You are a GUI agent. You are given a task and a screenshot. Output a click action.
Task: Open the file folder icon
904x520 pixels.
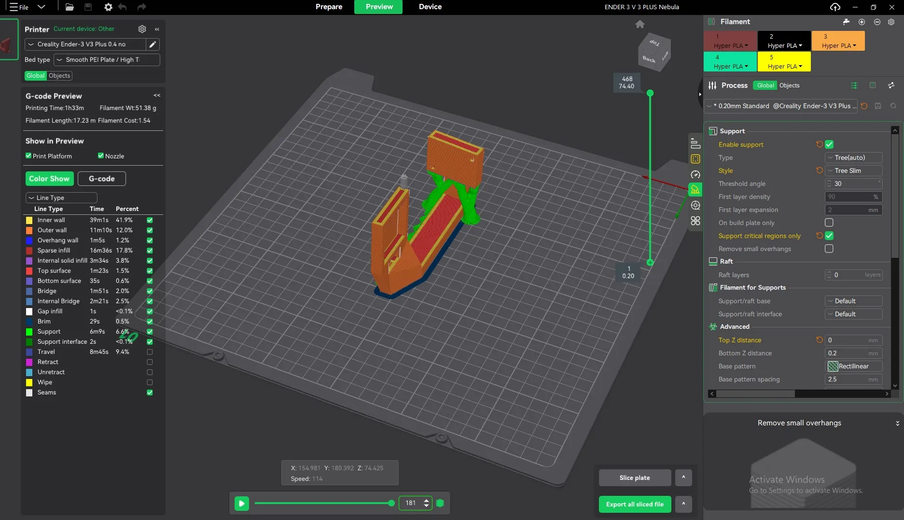click(70, 7)
